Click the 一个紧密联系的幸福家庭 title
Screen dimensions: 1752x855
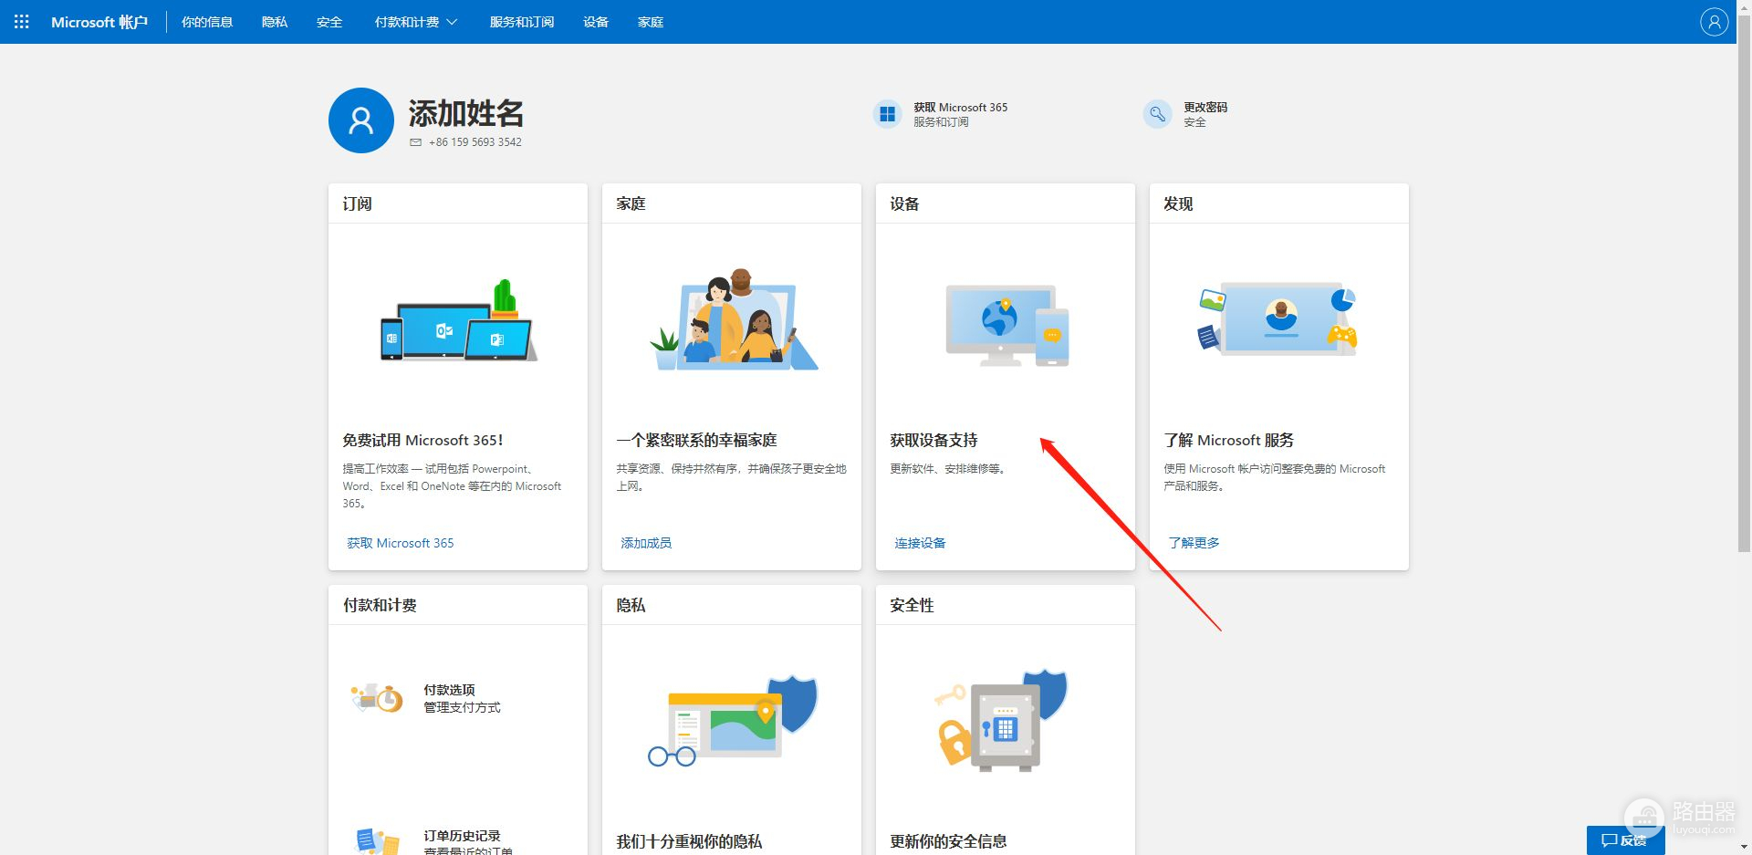pyautogui.click(x=696, y=440)
